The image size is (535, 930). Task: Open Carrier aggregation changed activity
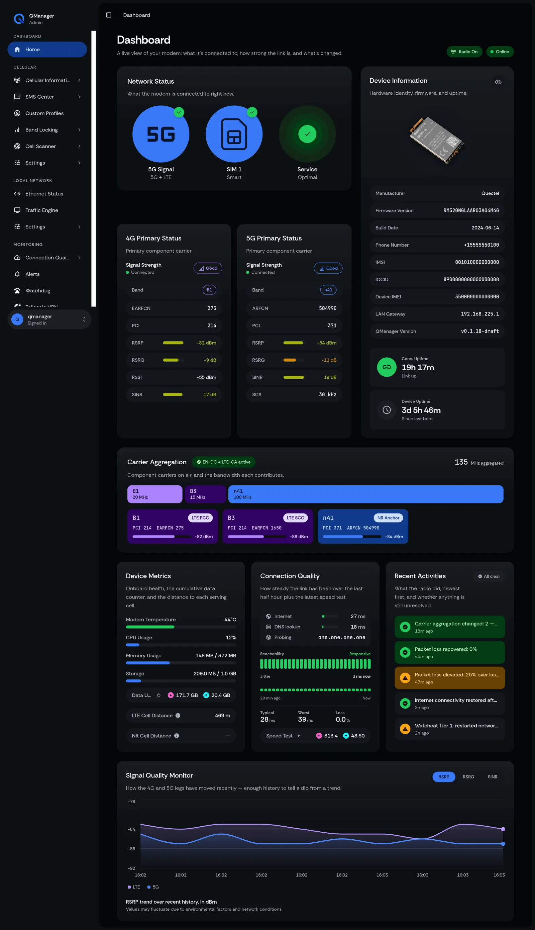pos(449,627)
